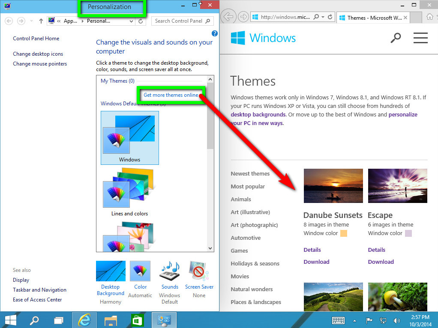Click the theme list scroll-up arrow
The width and height of the screenshot is (438, 328).
(210, 79)
